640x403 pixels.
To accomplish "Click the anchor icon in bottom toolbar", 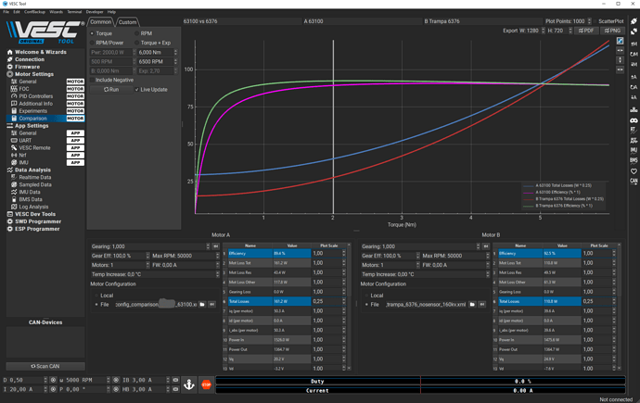I will coord(189,384).
